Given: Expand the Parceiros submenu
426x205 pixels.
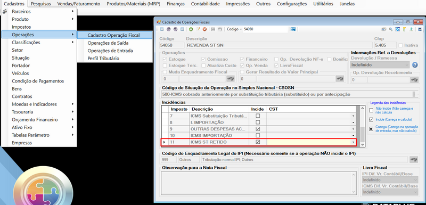Looking at the screenshot, I should pyautogui.click(x=39, y=11).
